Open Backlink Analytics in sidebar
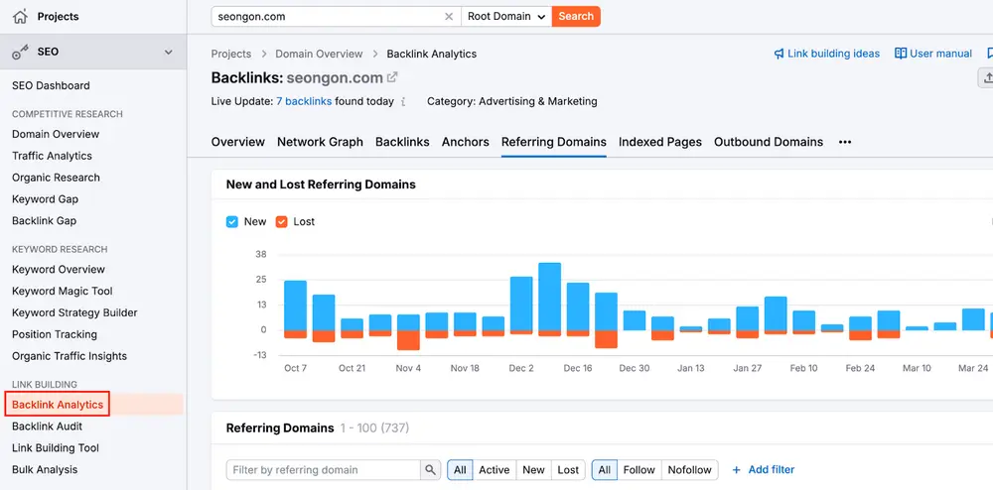Screen dimensions: 993x490 click(58, 405)
